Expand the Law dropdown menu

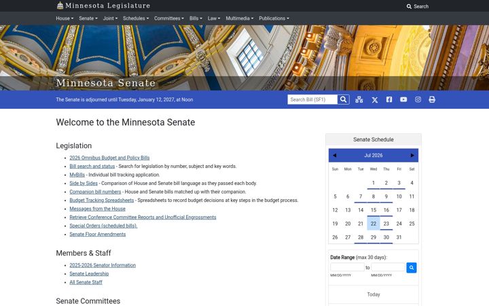[214, 18]
